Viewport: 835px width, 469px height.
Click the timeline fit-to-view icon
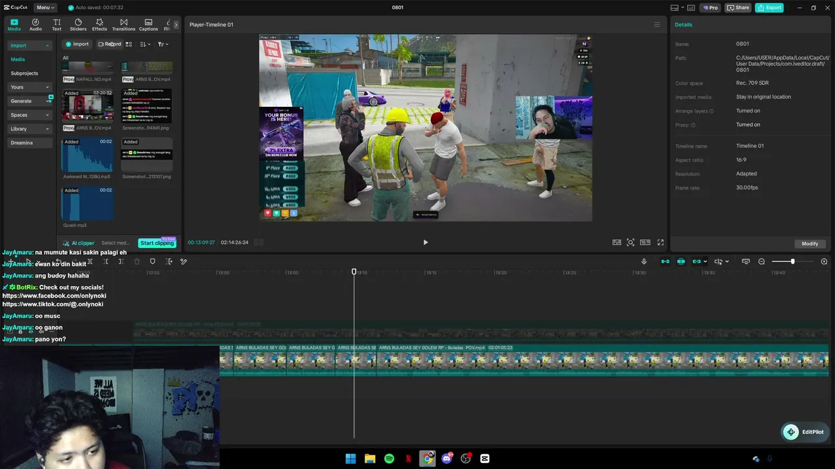pos(746,261)
